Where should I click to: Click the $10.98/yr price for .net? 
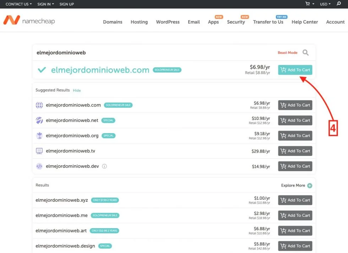click(x=261, y=118)
